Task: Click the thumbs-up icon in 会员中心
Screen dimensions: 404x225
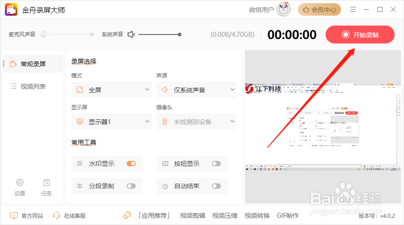Action: tap(306, 10)
